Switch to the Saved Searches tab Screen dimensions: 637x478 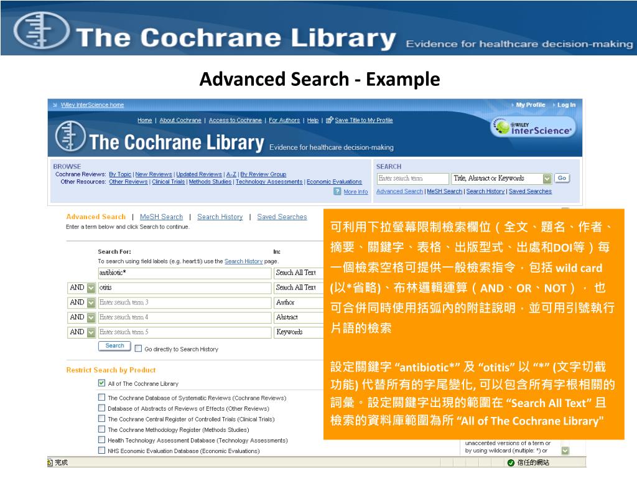point(282,217)
